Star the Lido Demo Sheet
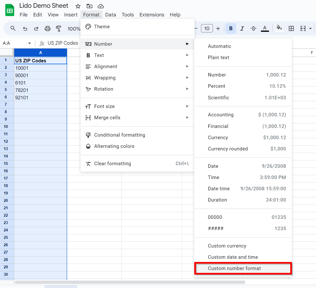 coord(78,6)
